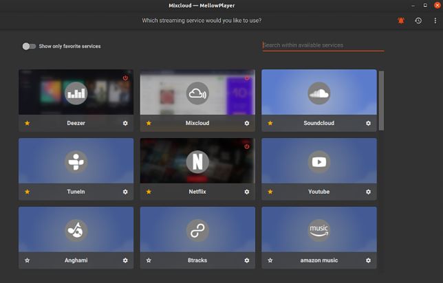
Task: Open Anghami settings gear
Action: point(125,260)
